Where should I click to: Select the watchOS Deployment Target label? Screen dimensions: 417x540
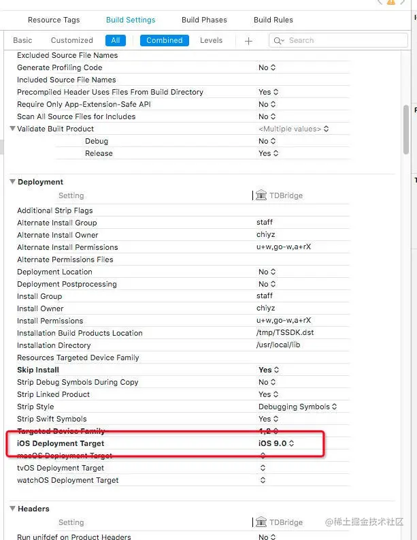tap(68, 480)
